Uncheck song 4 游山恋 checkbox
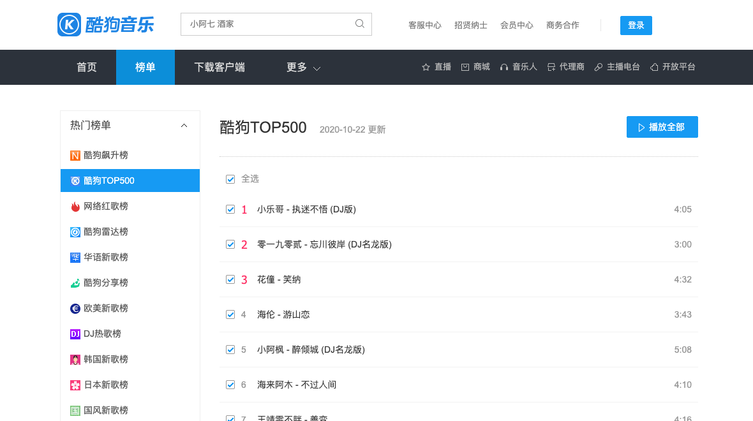The height and width of the screenshot is (421, 753). (x=230, y=314)
